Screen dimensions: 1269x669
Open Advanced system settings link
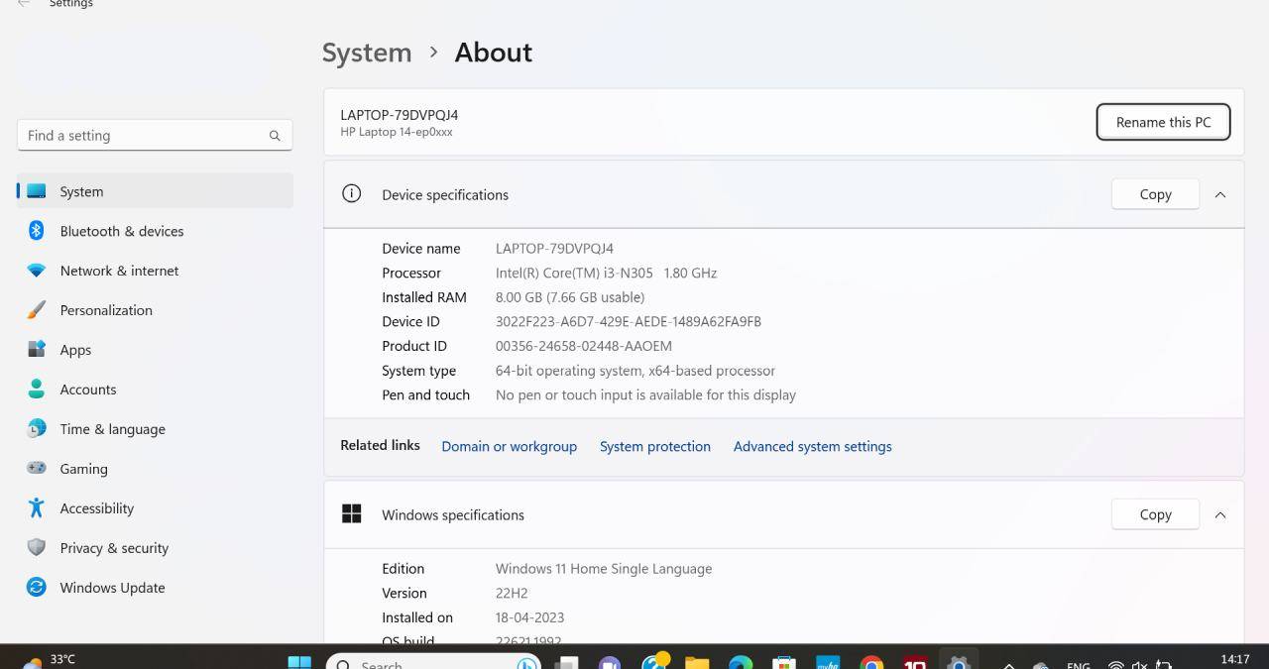[812, 447]
